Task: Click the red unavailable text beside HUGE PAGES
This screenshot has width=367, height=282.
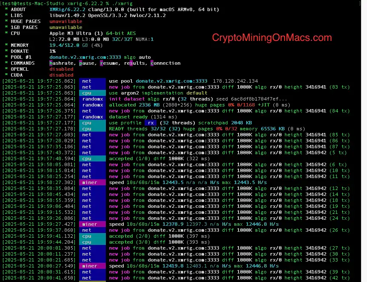Action: [x=66, y=21]
